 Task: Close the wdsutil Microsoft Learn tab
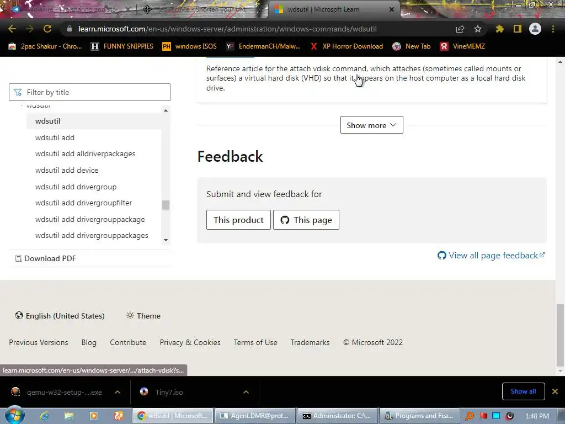click(x=392, y=9)
